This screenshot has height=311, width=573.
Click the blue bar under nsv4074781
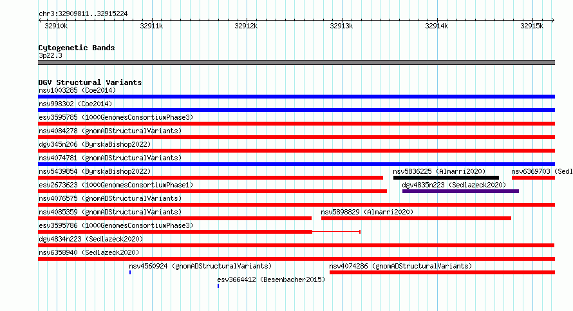(296, 164)
